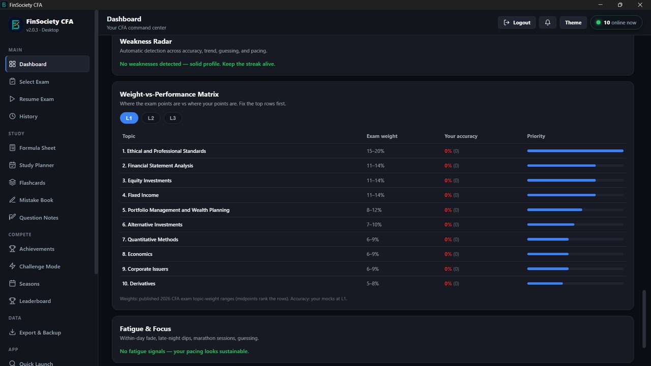Image resolution: width=651 pixels, height=366 pixels.
Task: Switch the matrix to L2 level
Action: (x=151, y=118)
